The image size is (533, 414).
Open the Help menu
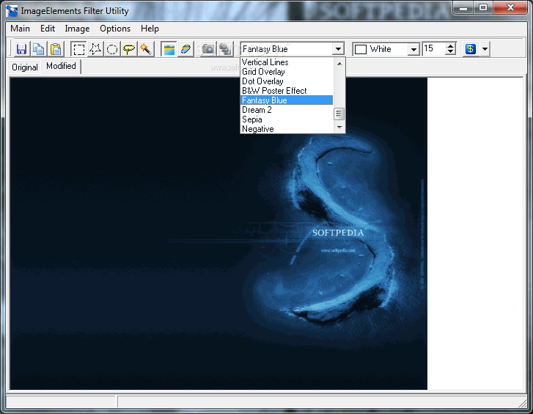click(150, 29)
